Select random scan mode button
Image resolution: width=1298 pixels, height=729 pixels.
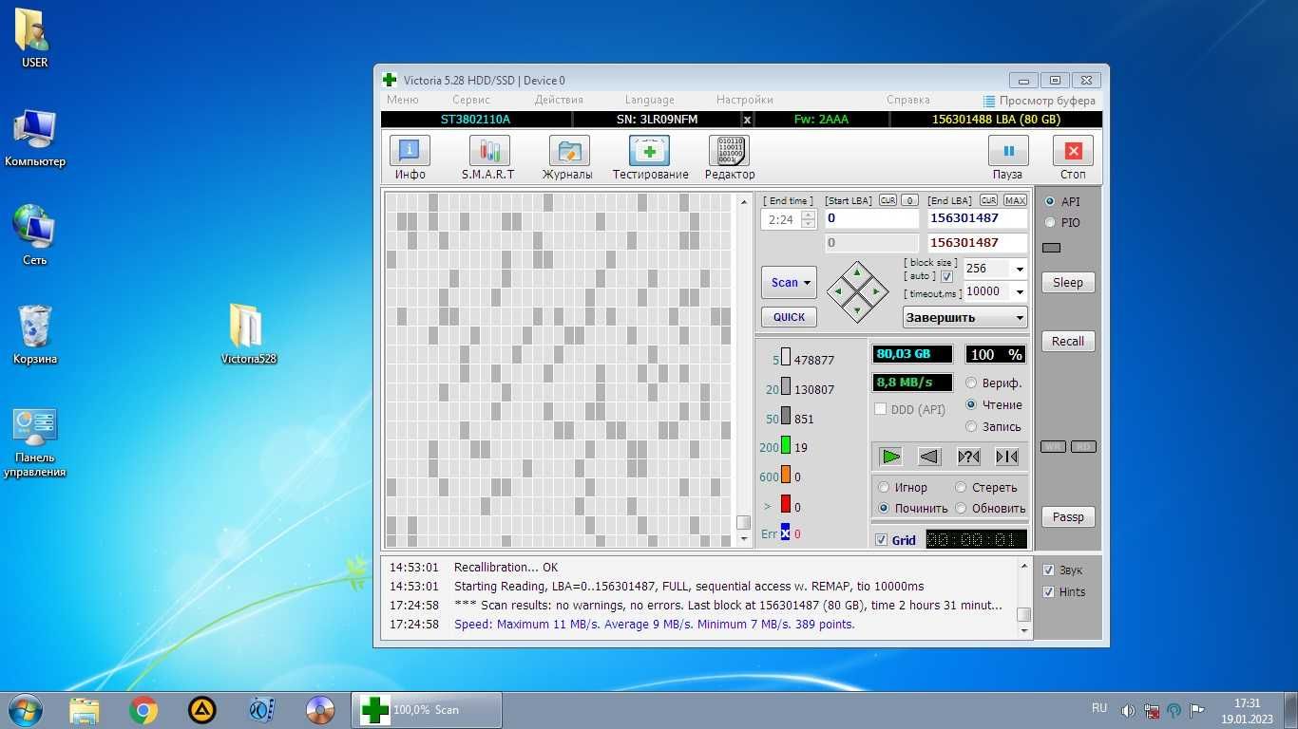(968, 457)
